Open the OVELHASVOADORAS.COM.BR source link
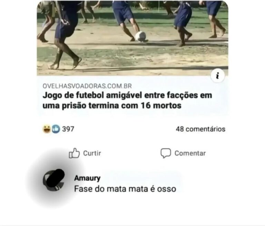 (87, 86)
